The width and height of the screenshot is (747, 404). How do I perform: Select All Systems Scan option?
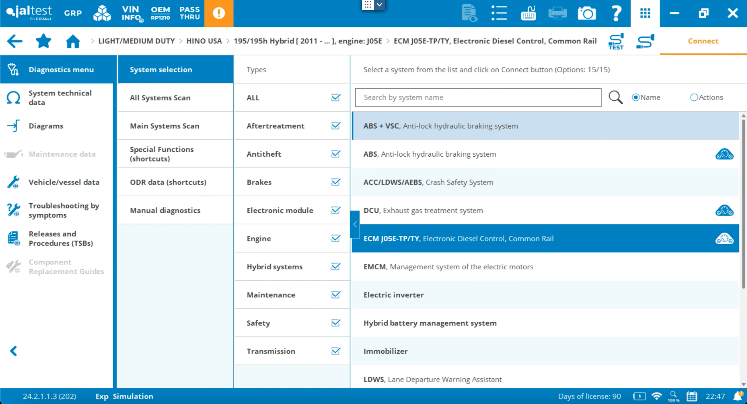pyautogui.click(x=160, y=97)
